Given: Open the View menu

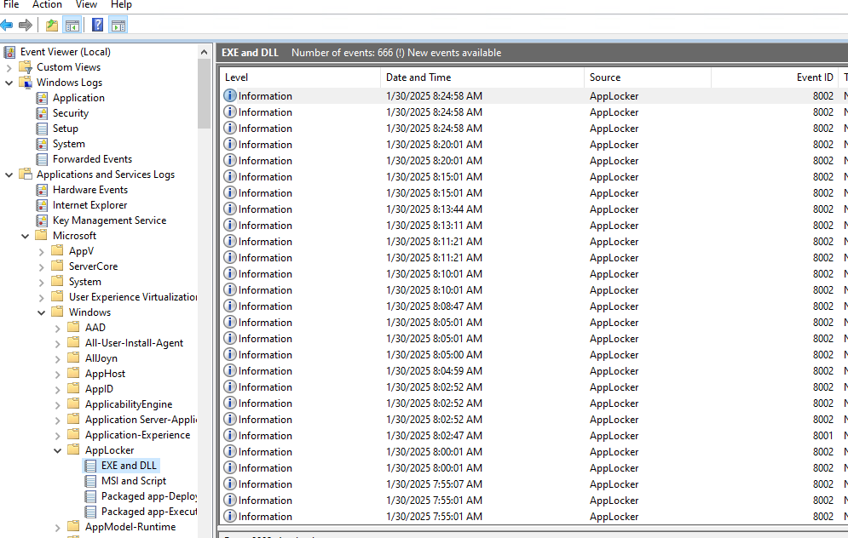Looking at the screenshot, I should pos(86,5).
